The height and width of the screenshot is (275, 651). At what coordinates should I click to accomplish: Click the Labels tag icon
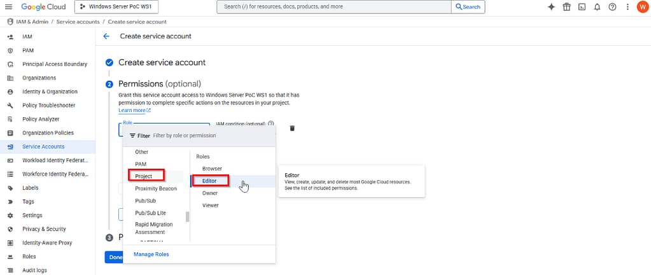click(10, 188)
